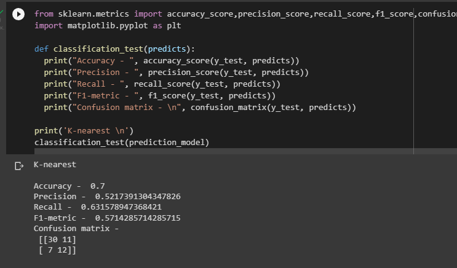457x268 pixels.
Task: Click the 'Accuracy - 0.7' output line
Action: pyautogui.click(x=69, y=186)
